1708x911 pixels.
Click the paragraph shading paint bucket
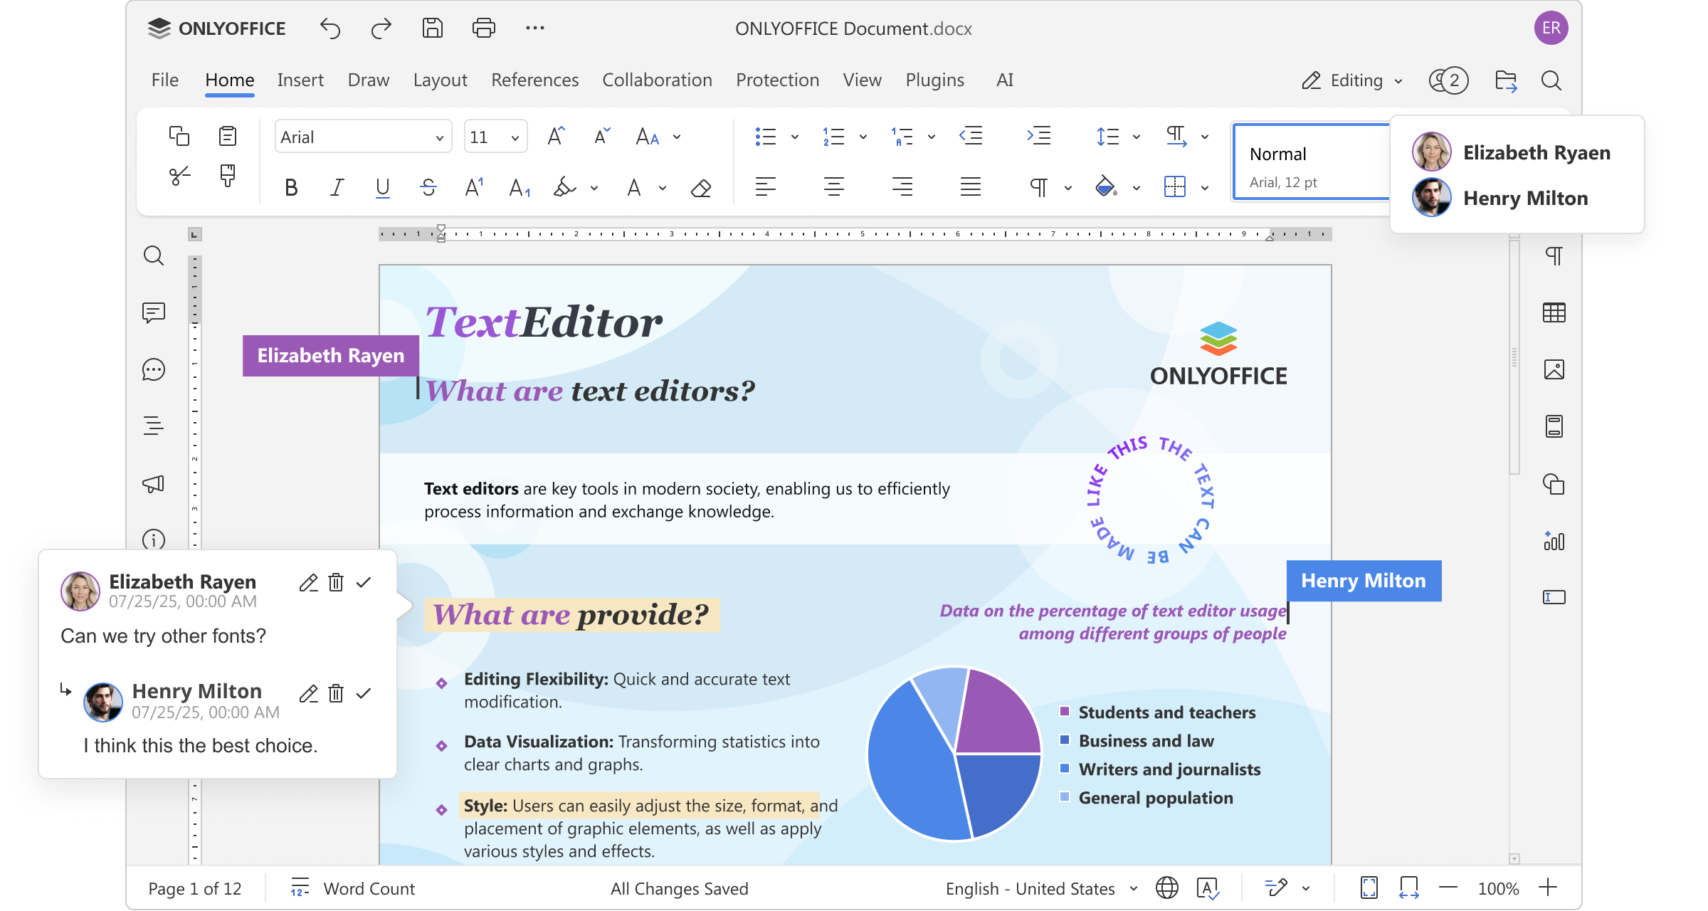(x=1105, y=188)
